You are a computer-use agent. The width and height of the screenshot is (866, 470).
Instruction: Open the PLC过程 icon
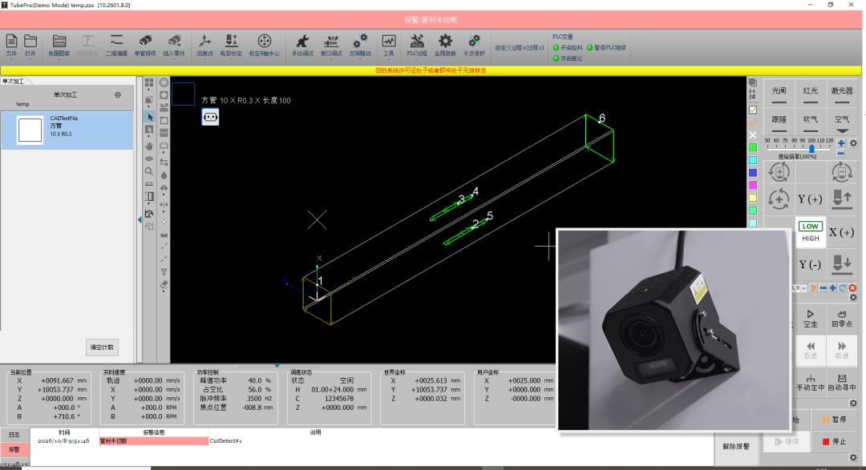pyautogui.click(x=417, y=46)
